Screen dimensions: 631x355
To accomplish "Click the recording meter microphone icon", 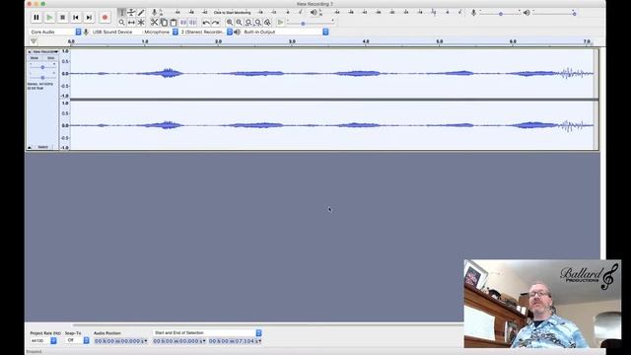I will 154,13.
